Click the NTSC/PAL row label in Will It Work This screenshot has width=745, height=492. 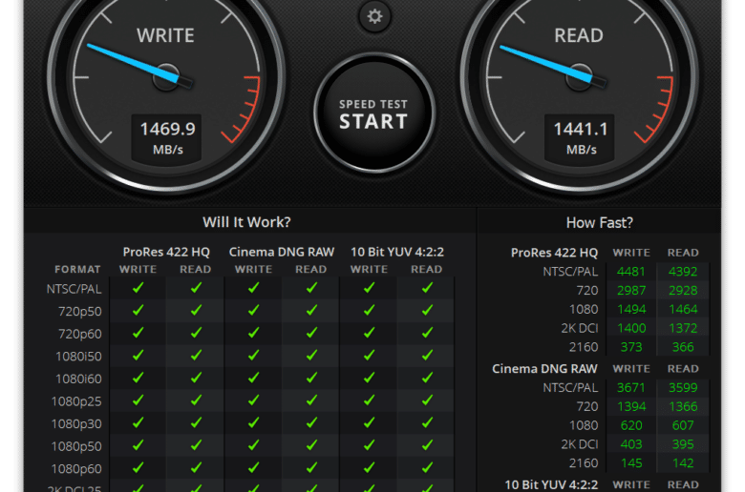pos(74,289)
